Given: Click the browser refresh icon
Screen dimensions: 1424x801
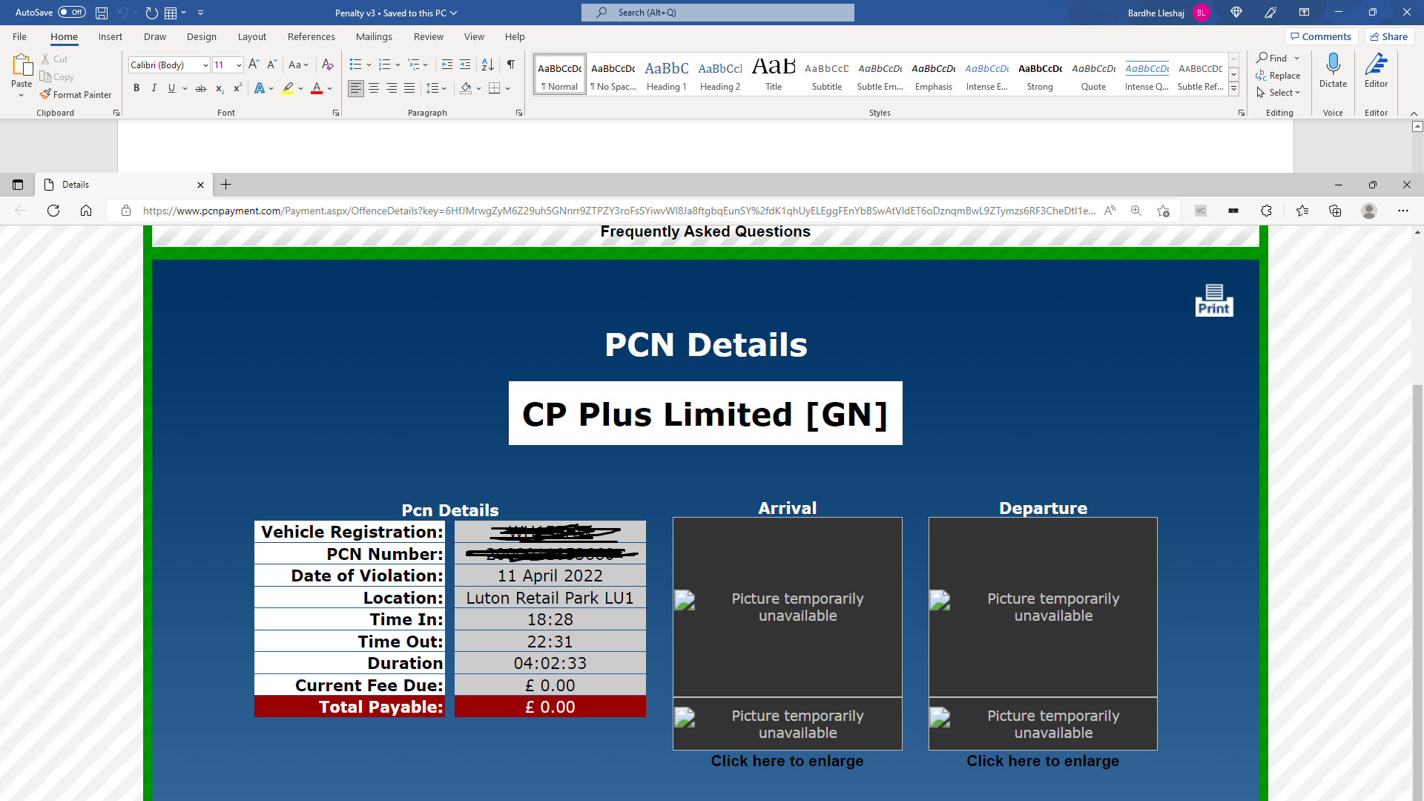Looking at the screenshot, I should coord(53,211).
